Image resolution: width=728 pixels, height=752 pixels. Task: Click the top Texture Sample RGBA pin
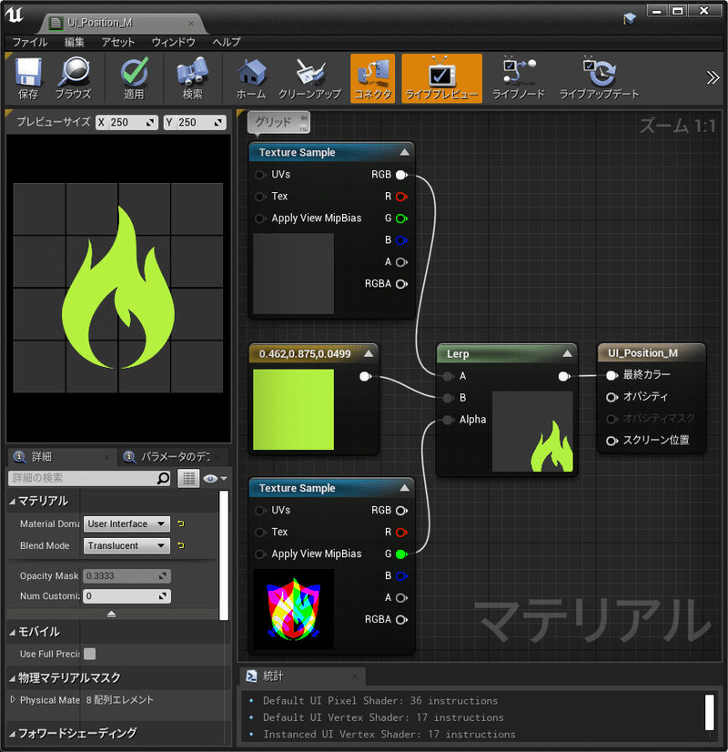coord(401,284)
